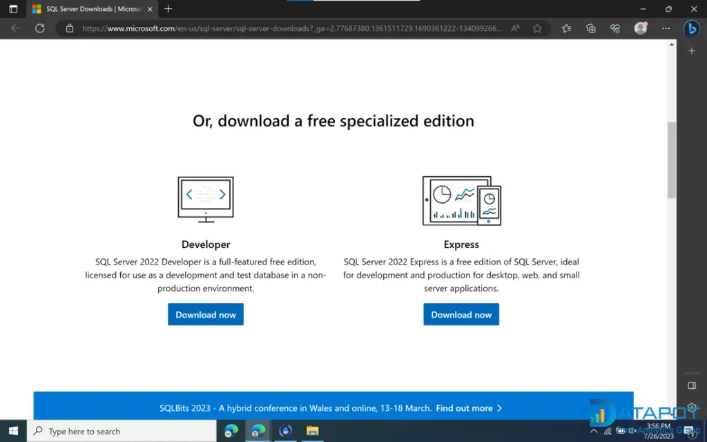
Task: Click the Developer heading text
Action: [x=206, y=244]
